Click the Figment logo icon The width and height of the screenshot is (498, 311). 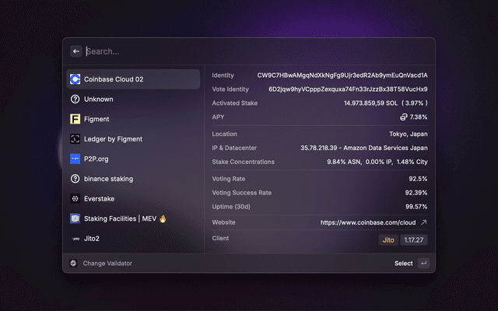[75, 119]
